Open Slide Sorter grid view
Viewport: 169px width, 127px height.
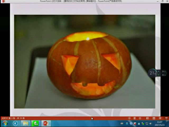coord(154,118)
